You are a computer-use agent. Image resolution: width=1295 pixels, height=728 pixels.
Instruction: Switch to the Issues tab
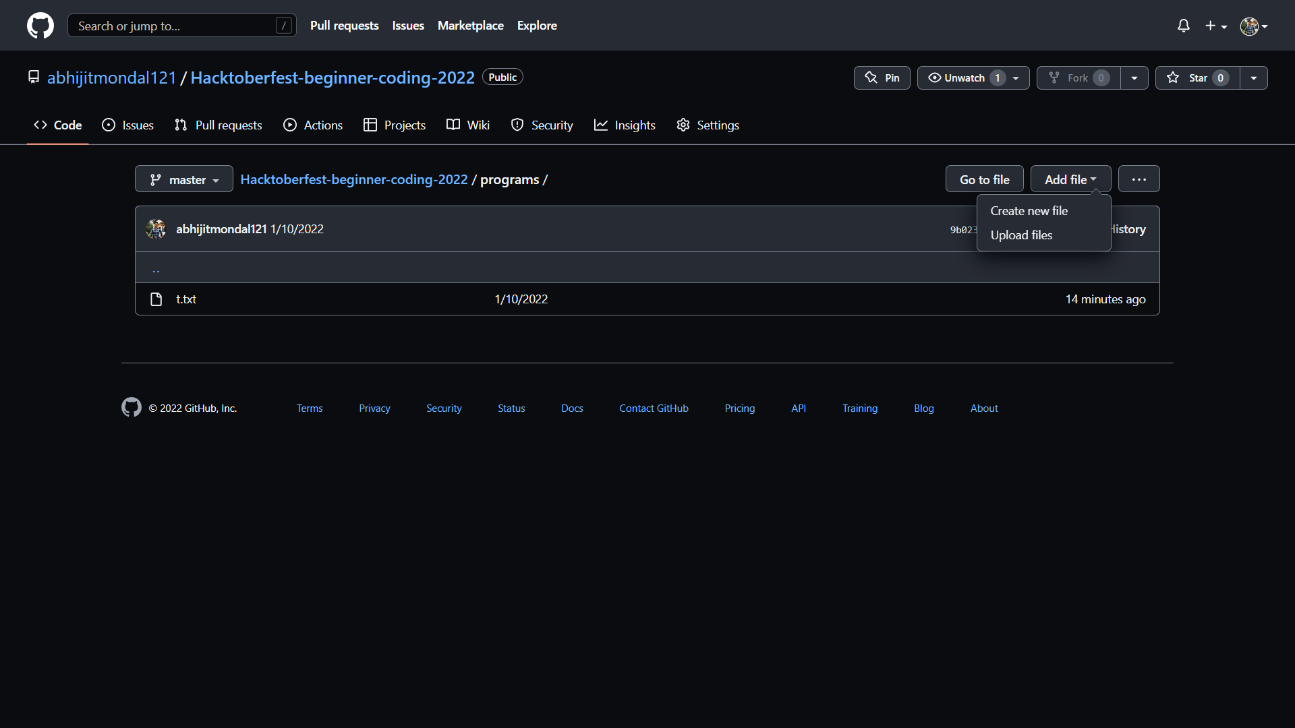click(x=127, y=125)
